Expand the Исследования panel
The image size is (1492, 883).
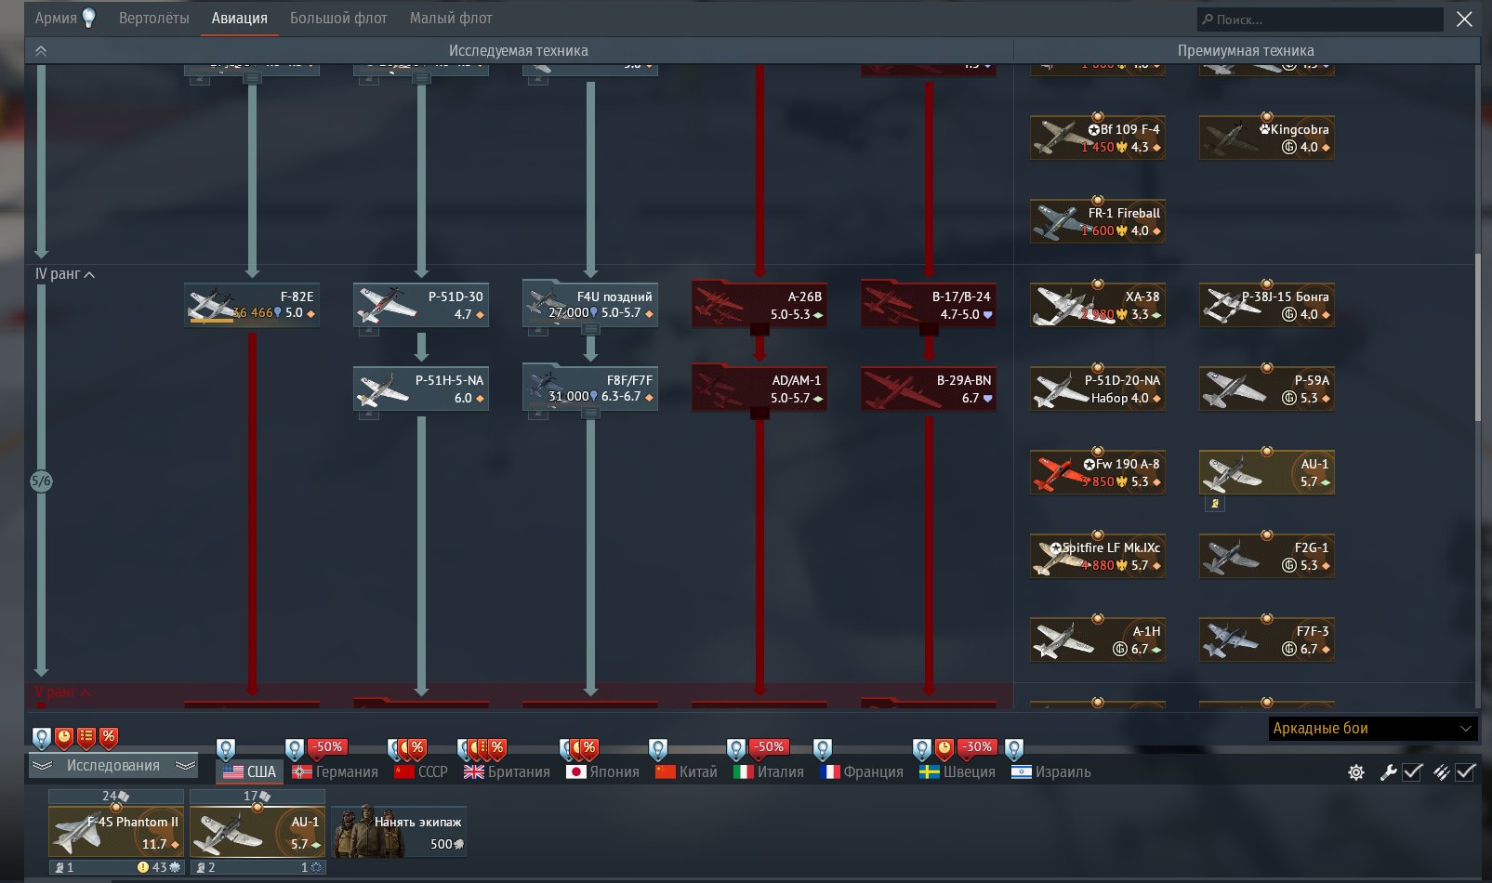point(113,766)
